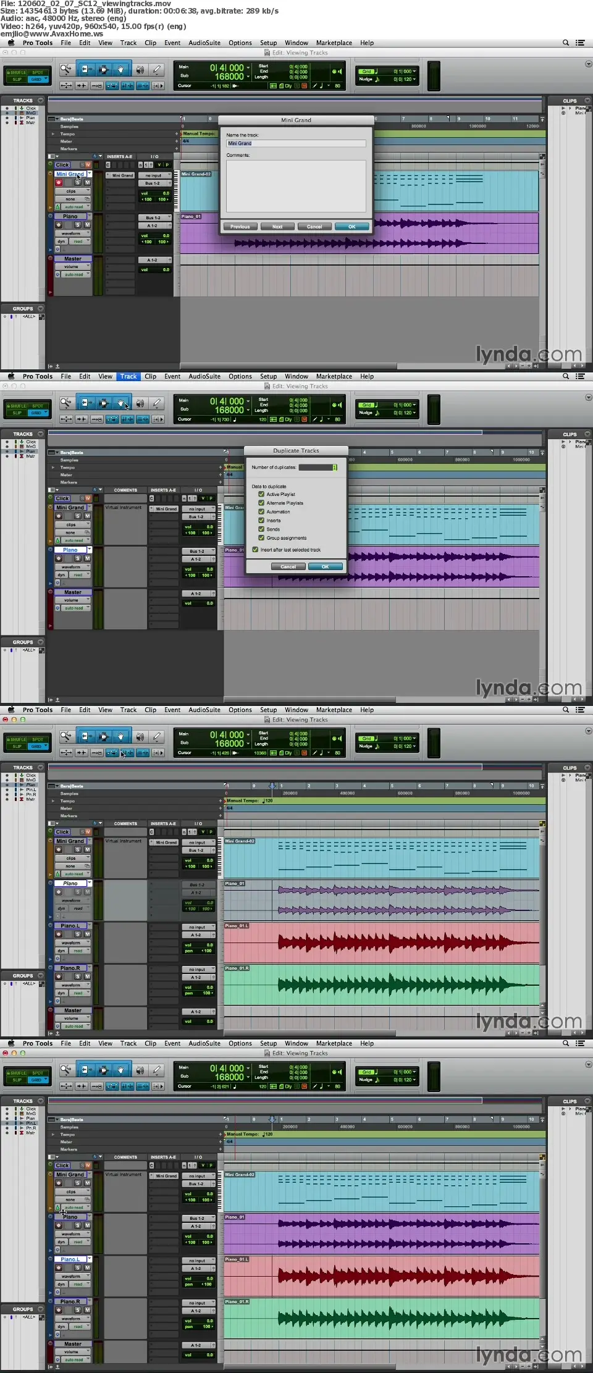
Task: Record-enable Mini Grand track in Duplicate Tracks frame
Action: (x=59, y=516)
